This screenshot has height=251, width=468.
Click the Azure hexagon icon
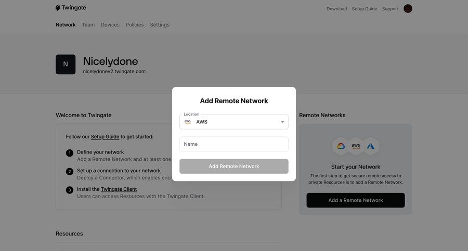[370, 146]
